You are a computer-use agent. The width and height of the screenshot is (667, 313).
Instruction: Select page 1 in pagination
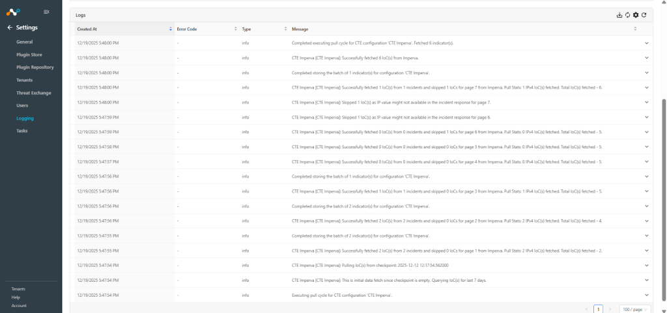[x=599, y=309]
